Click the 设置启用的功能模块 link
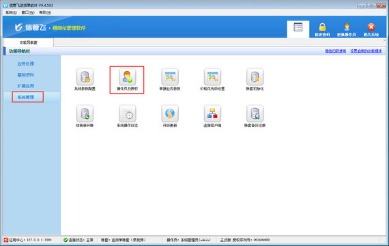This screenshot has height=246, width=389. coord(366,51)
